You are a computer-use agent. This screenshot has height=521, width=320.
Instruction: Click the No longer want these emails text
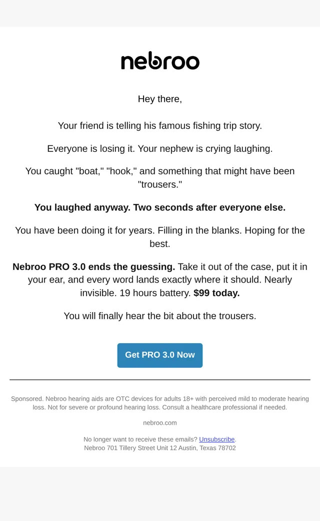tap(140, 439)
